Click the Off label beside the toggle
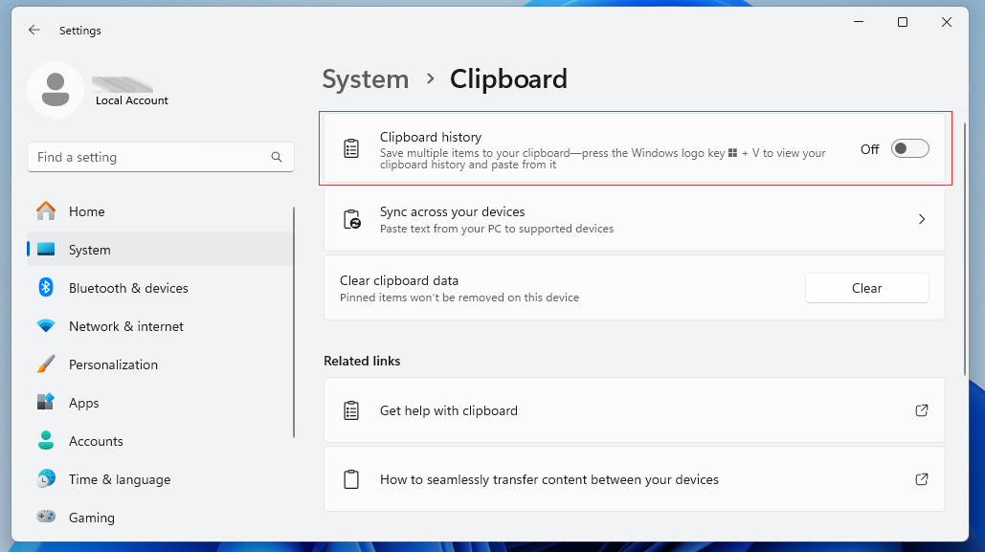Viewport: 985px width, 552px height. (x=869, y=149)
